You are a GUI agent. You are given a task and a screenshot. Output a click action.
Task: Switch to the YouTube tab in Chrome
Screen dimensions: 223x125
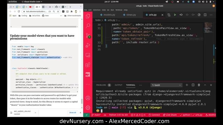32,7
